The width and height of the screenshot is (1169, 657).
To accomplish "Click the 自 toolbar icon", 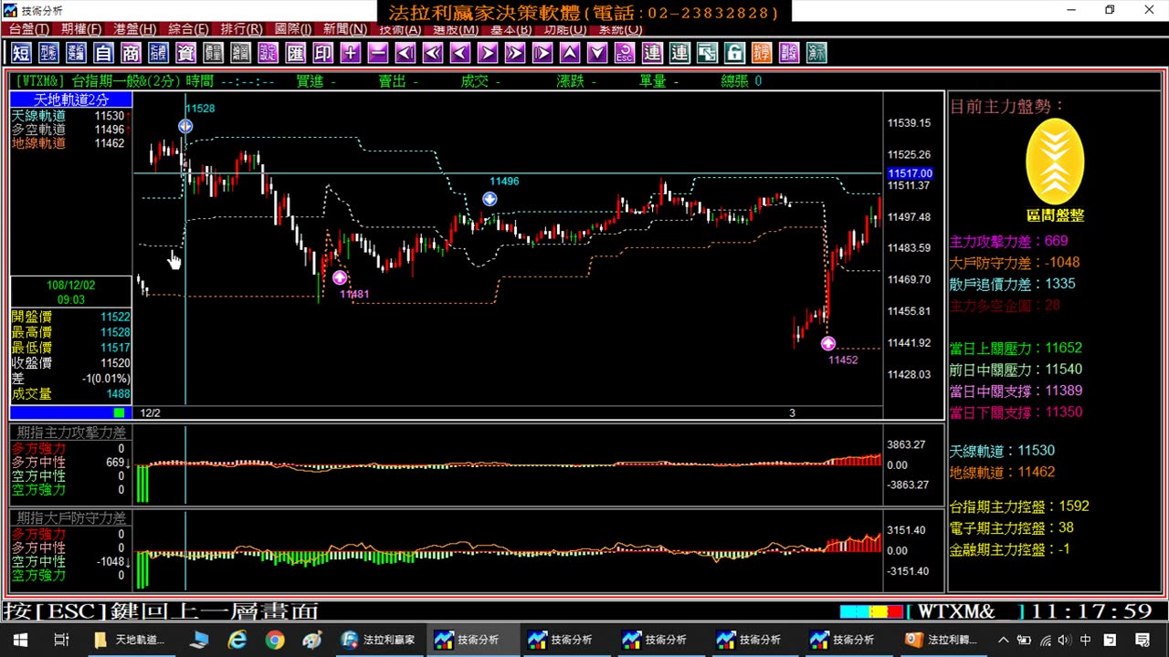I will coord(103,53).
